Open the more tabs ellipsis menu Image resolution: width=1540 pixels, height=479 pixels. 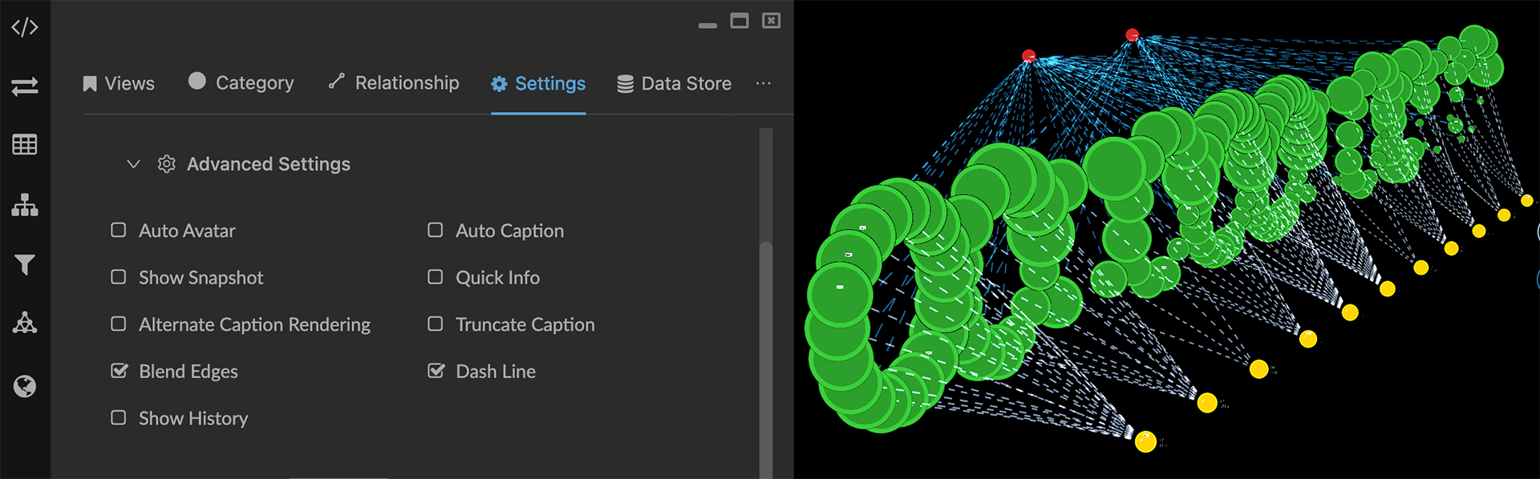click(x=763, y=83)
